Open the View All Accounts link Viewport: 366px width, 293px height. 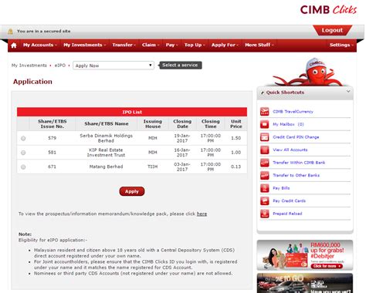pyautogui.click(x=290, y=150)
